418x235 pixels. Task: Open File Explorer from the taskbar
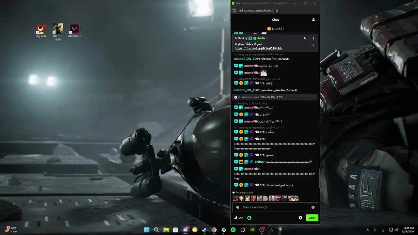166,230
